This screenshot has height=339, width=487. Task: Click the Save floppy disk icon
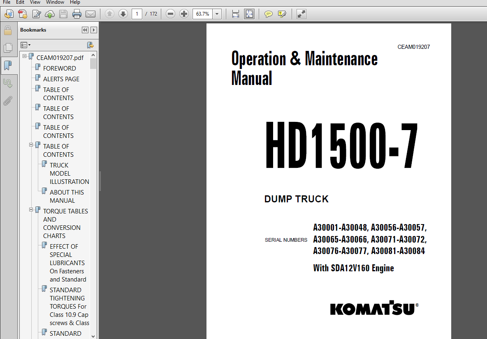point(63,14)
